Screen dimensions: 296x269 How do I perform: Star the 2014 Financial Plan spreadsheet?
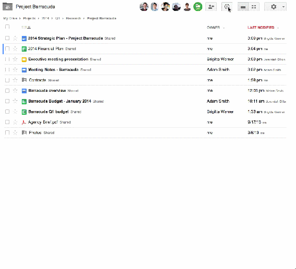tap(15, 49)
